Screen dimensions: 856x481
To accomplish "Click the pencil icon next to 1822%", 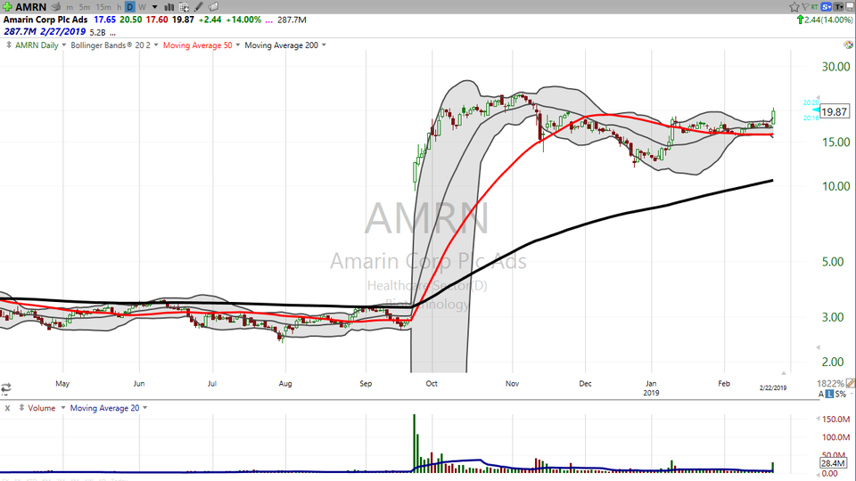I will tap(850, 383).
